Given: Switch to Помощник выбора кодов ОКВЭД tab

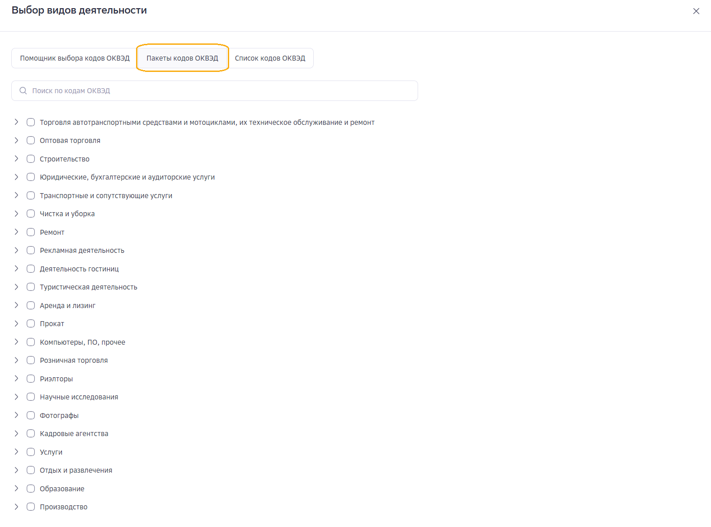Looking at the screenshot, I should pyautogui.click(x=75, y=58).
